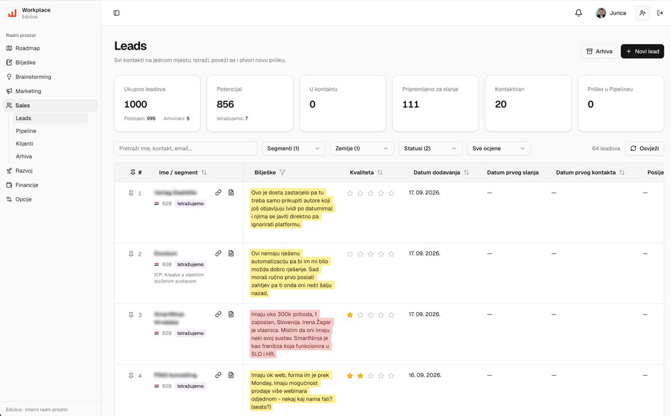This screenshot has height=416, width=671.
Task: Click the Pripremljeno za slanje stat card
Action: click(x=435, y=103)
